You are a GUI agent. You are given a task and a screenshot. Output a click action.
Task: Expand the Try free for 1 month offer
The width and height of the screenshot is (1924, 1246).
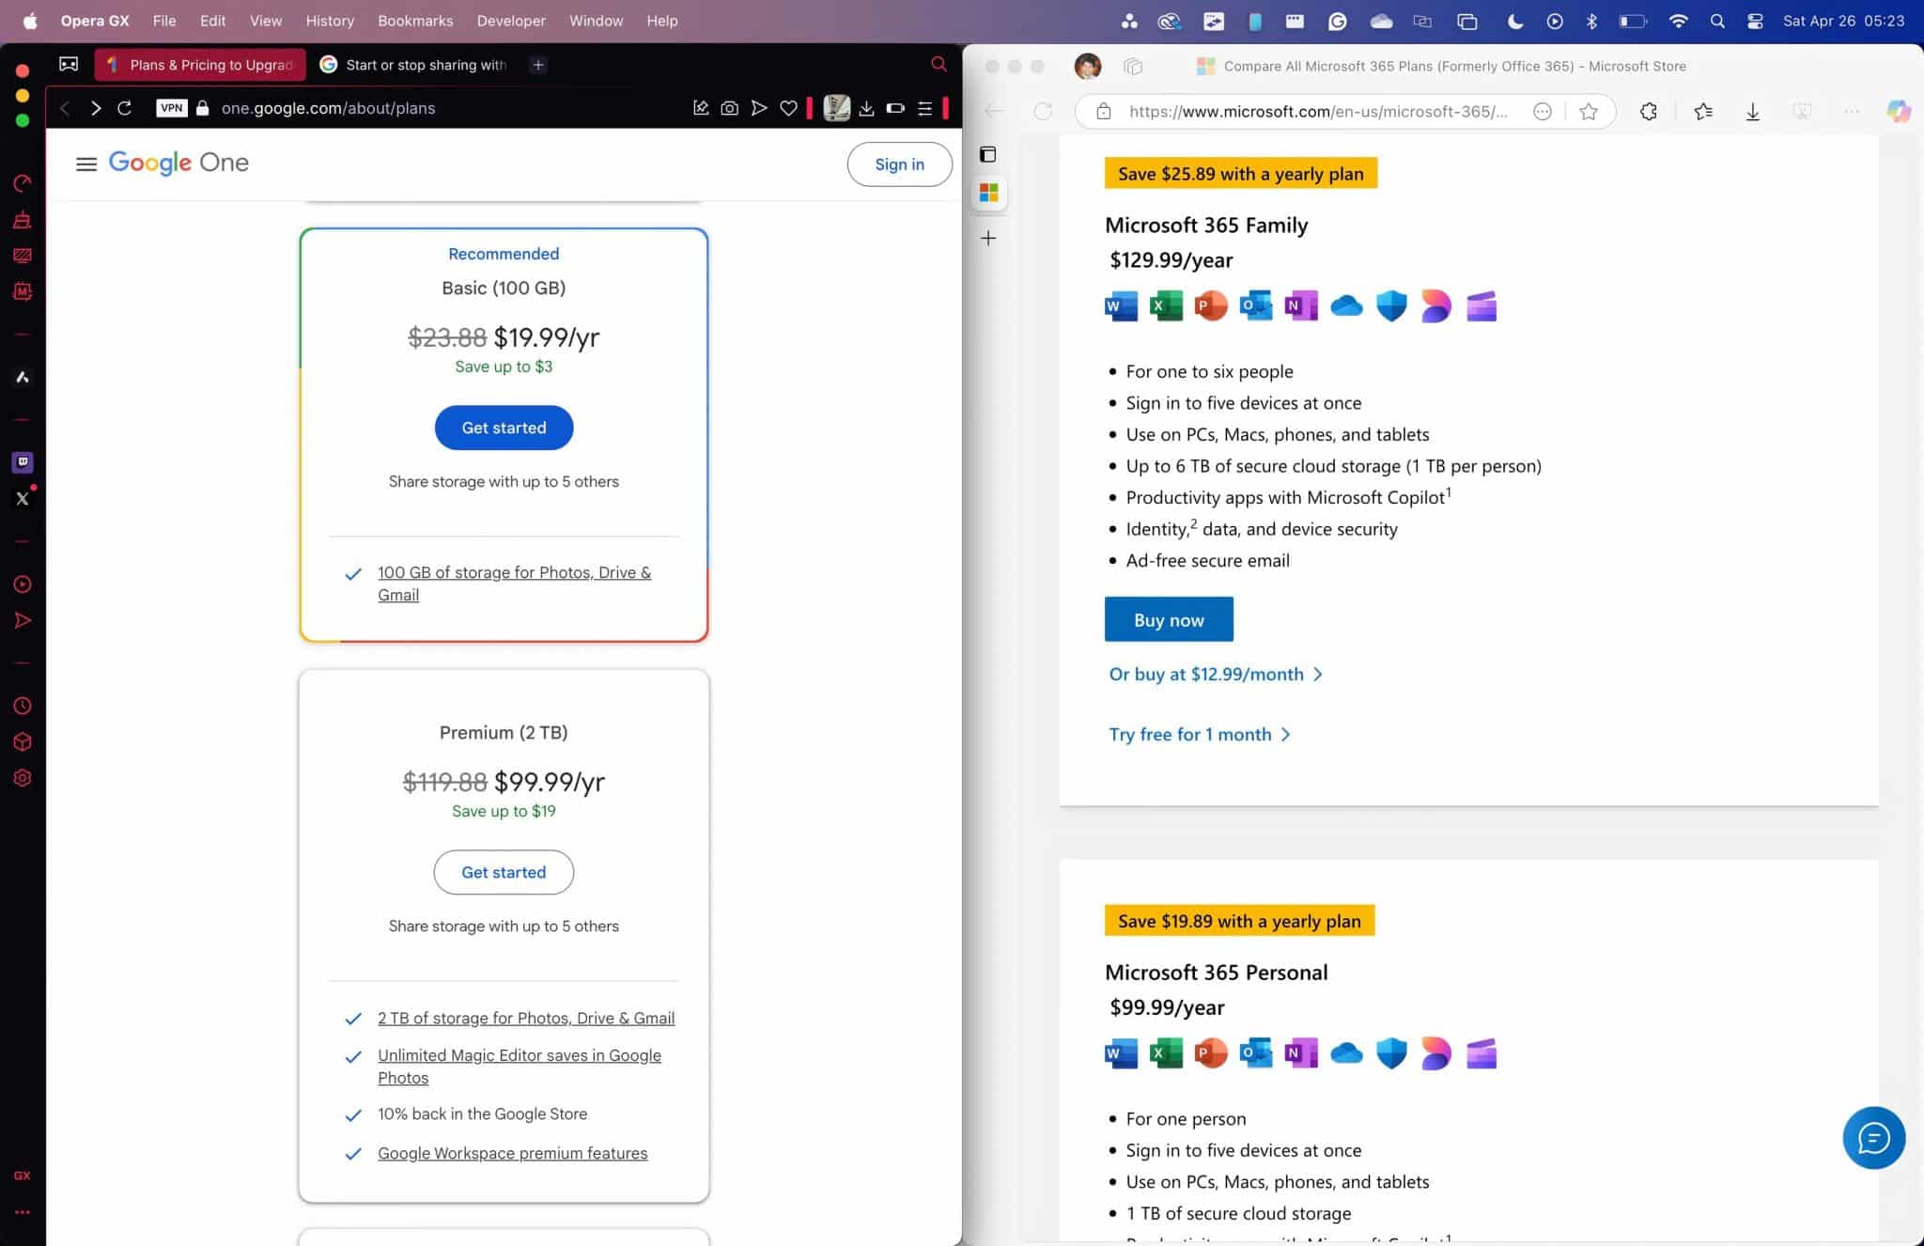(1200, 734)
